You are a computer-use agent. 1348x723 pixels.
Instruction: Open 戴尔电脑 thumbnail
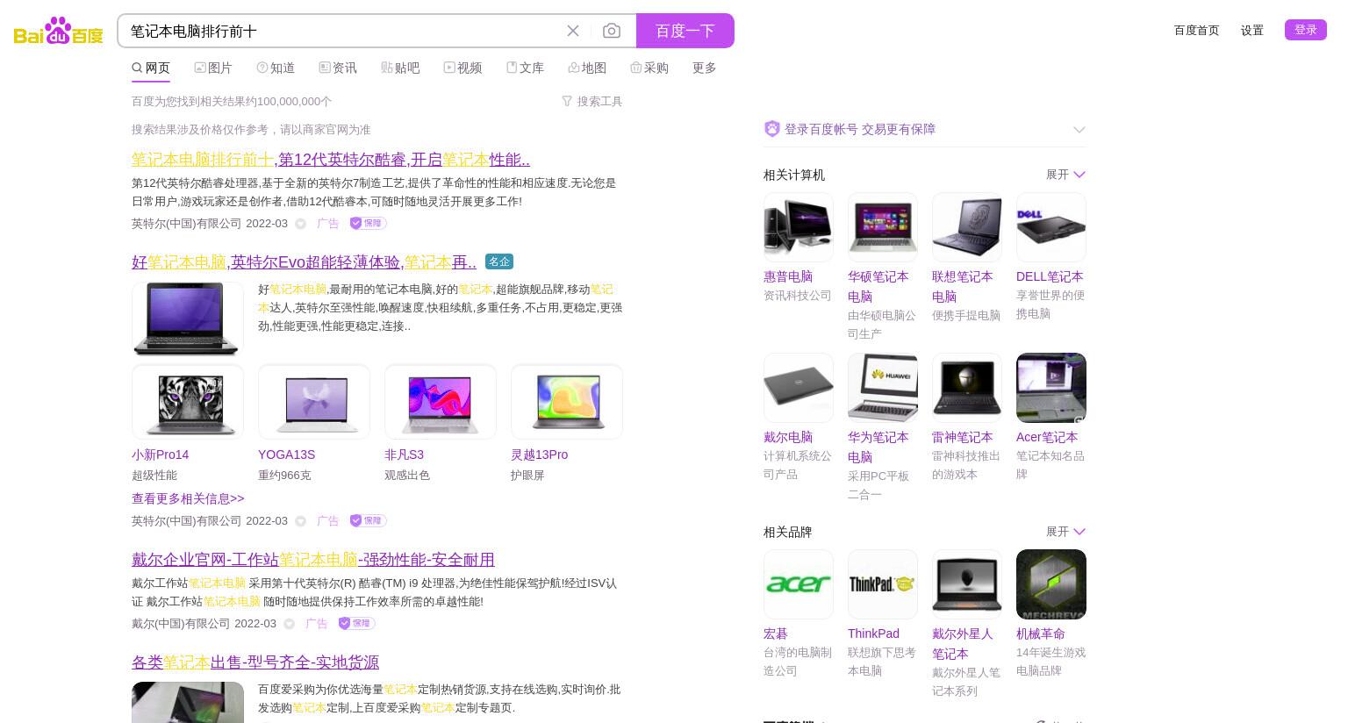799,388
